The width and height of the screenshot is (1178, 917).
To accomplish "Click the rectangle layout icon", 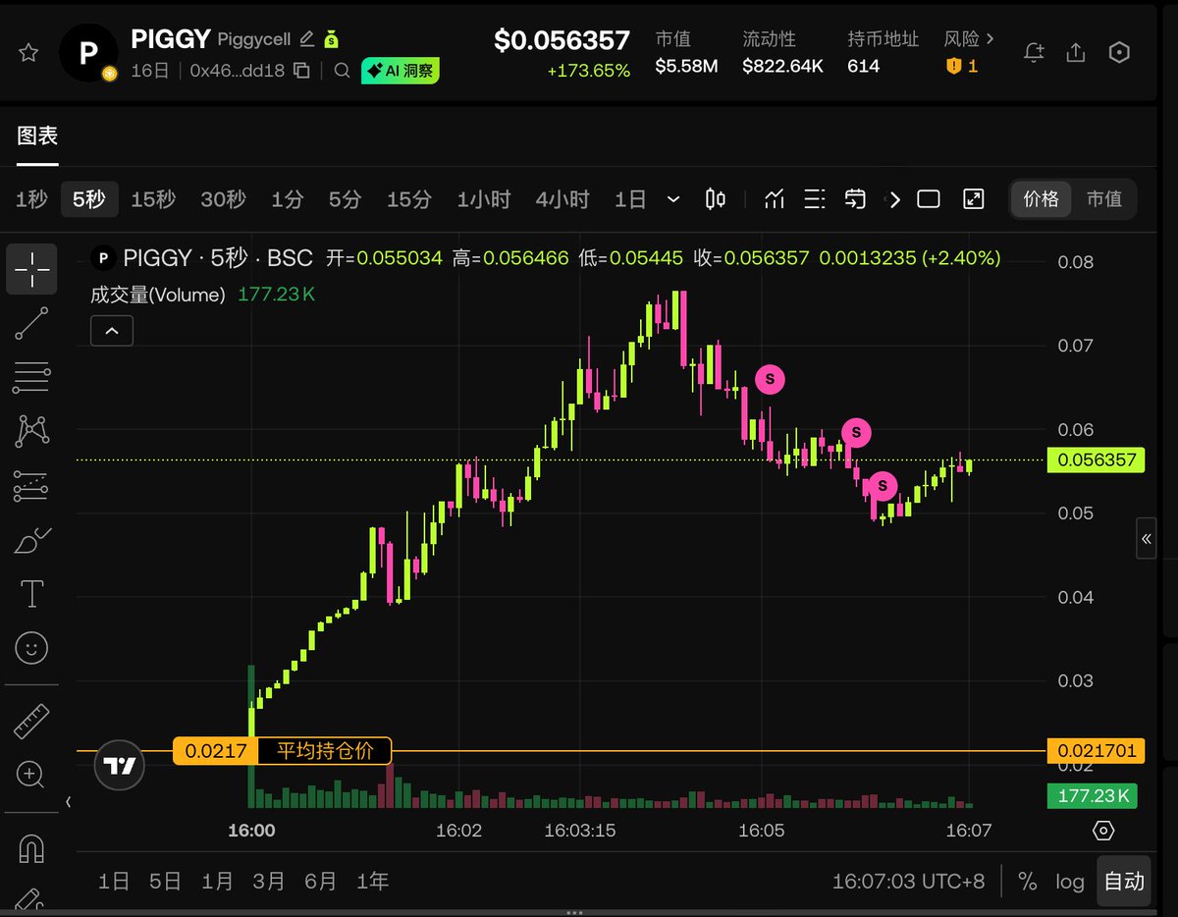I will click(x=929, y=199).
